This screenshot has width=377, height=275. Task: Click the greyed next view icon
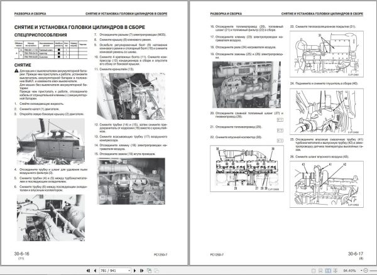pyautogui.click(x=156, y=271)
